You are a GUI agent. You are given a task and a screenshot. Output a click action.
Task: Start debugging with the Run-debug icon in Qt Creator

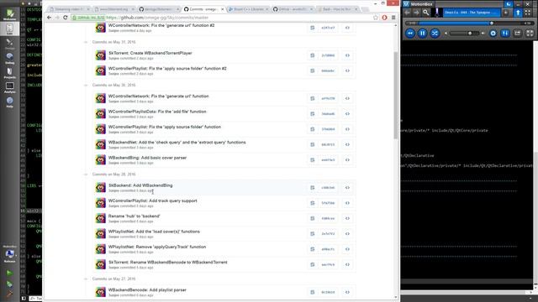pyautogui.click(x=9, y=284)
